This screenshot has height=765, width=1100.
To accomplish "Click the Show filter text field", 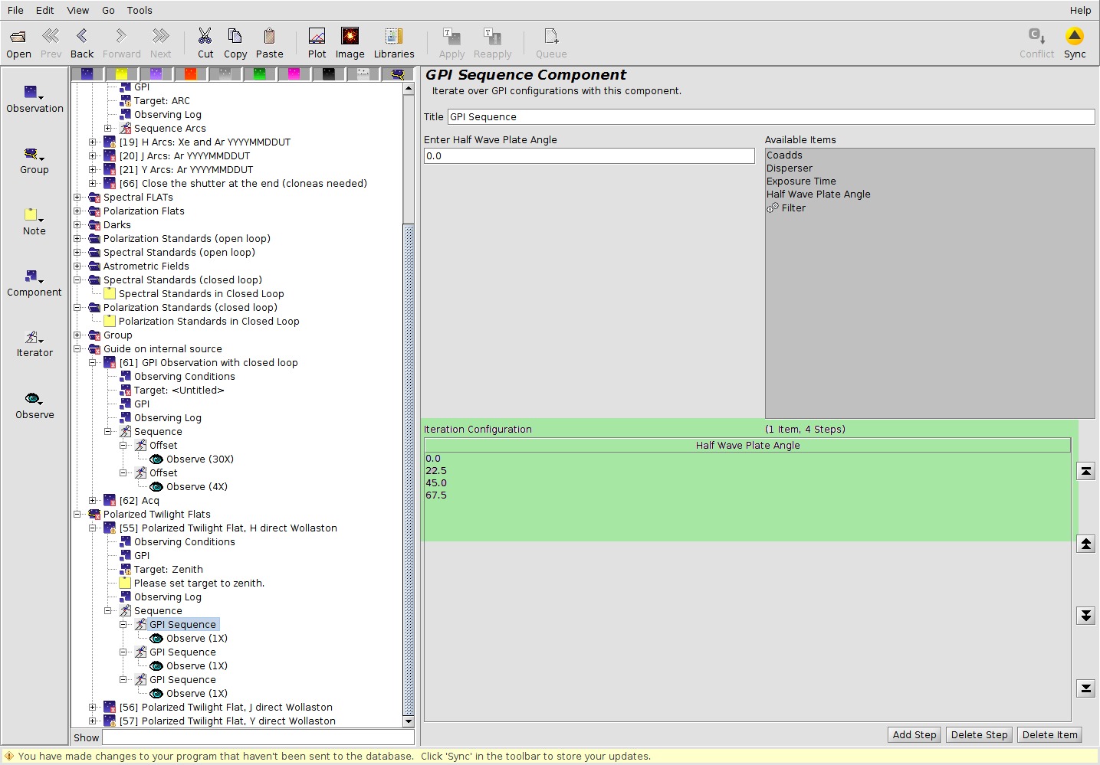I will tap(258, 737).
